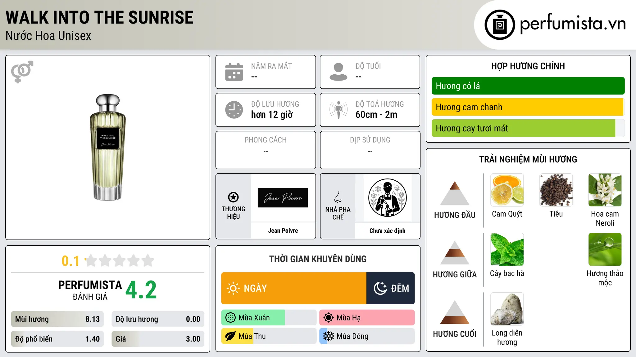The image size is (636, 357).
Task: Click the Mùa Đông season bar
Action: point(367,336)
